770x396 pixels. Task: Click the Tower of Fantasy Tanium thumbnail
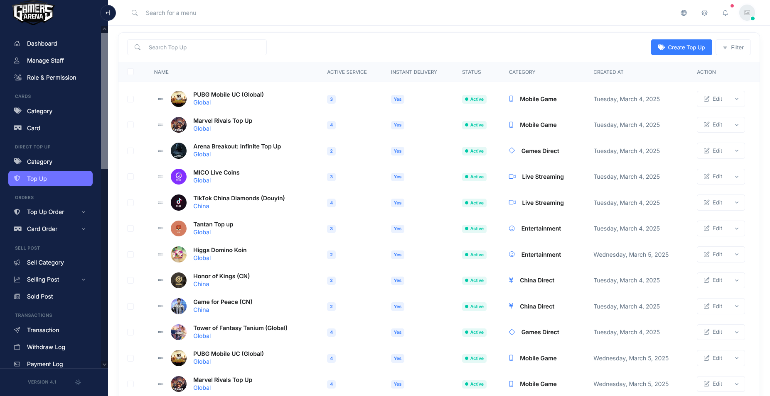179,332
